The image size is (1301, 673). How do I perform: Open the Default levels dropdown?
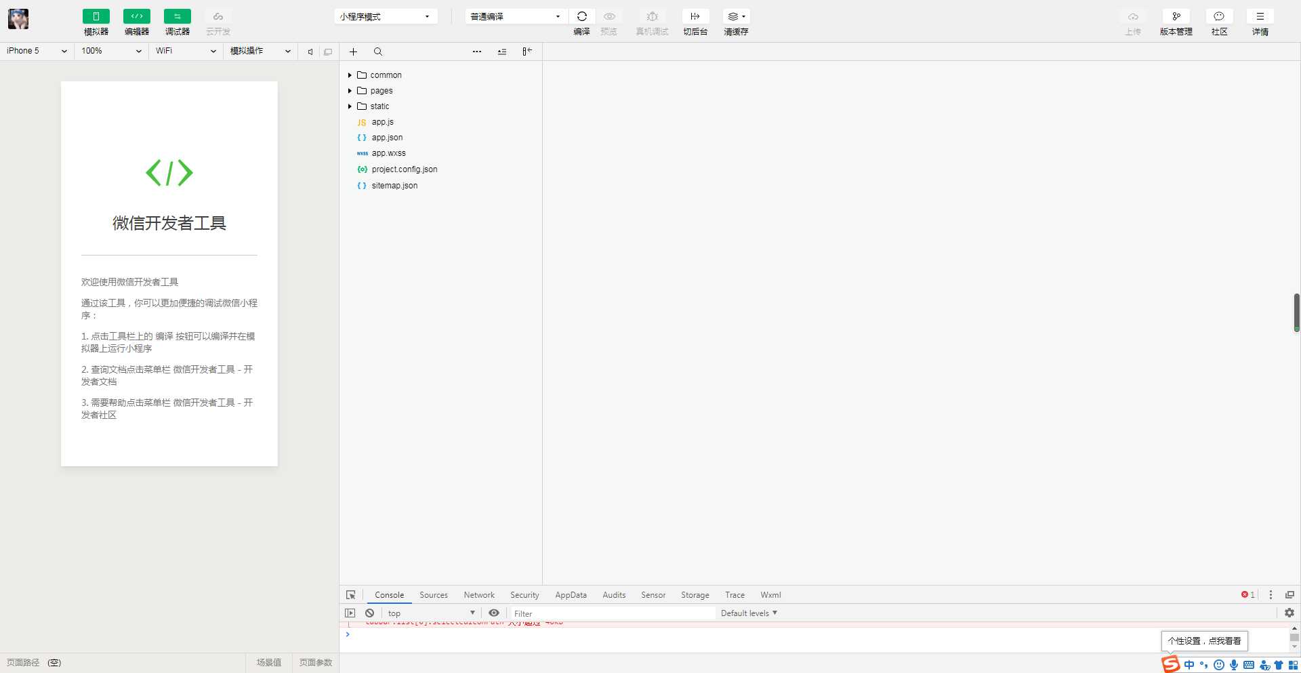tap(749, 613)
